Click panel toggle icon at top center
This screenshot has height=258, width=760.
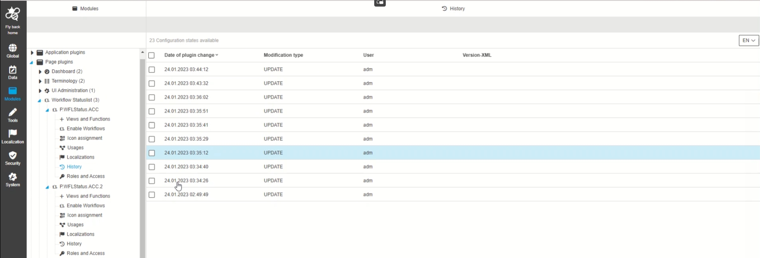click(380, 3)
